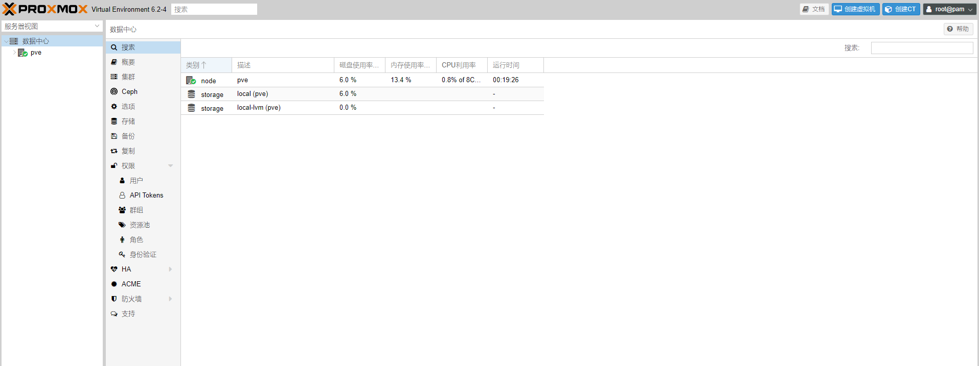
Task: Open the API Tokens page
Action: [x=143, y=196]
